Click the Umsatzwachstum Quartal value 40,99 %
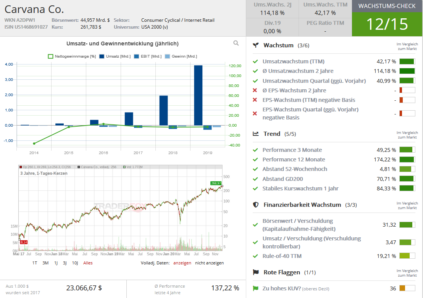The width and height of the screenshot is (423, 298). 386,81
